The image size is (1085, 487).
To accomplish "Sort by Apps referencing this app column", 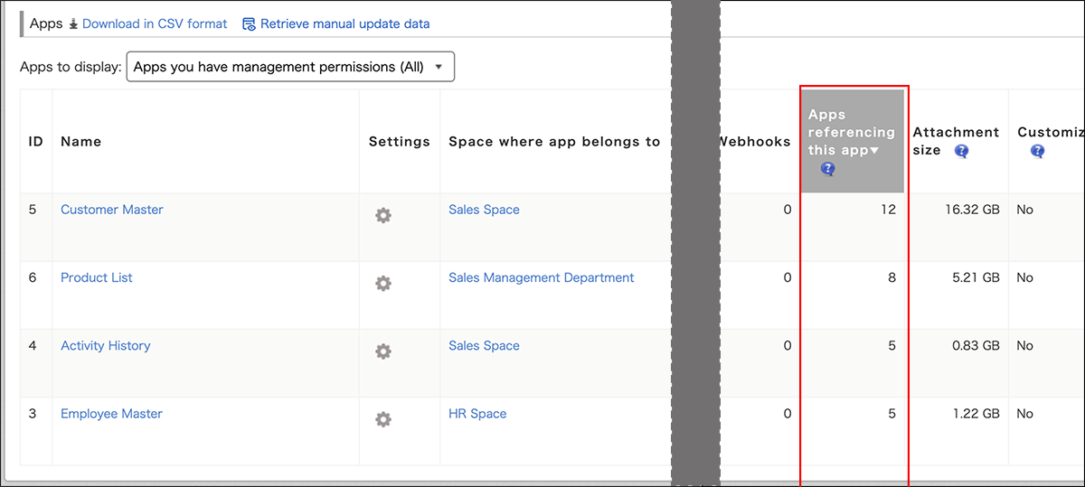I will 851,133.
